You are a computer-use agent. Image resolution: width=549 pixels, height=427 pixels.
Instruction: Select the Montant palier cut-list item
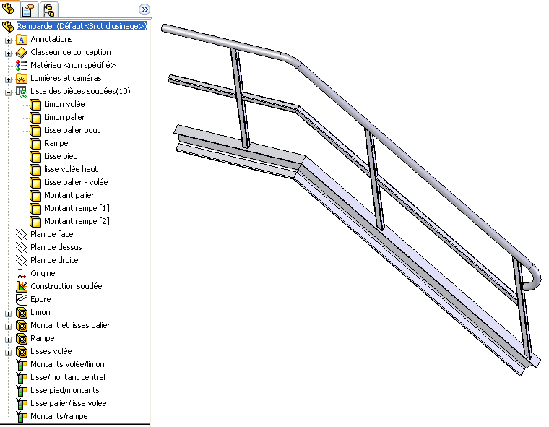coord(69,195)
